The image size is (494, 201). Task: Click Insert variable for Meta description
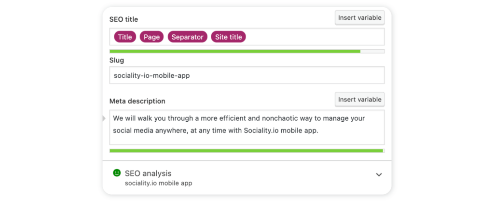(x=360, y=100)
